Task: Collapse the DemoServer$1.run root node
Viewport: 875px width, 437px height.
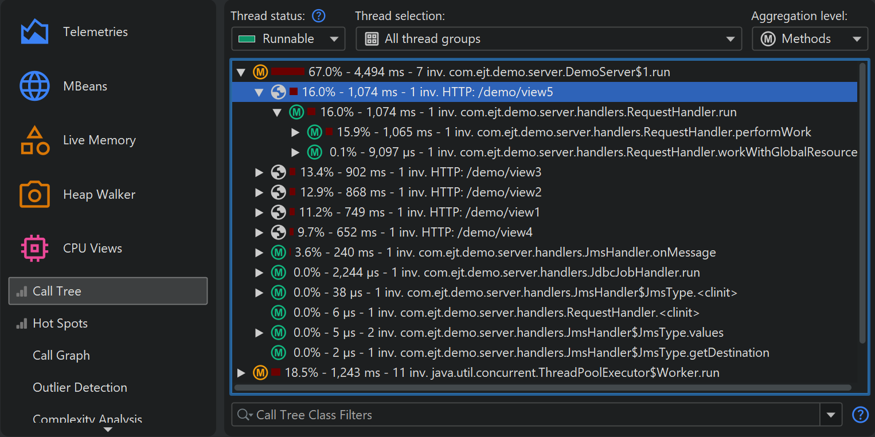Action: (x=241, y=72)
